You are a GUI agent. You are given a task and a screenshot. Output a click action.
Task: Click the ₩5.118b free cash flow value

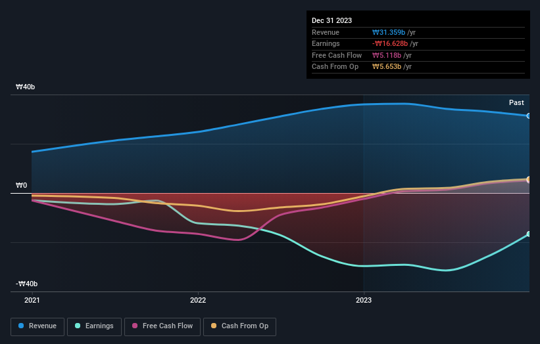387,55
